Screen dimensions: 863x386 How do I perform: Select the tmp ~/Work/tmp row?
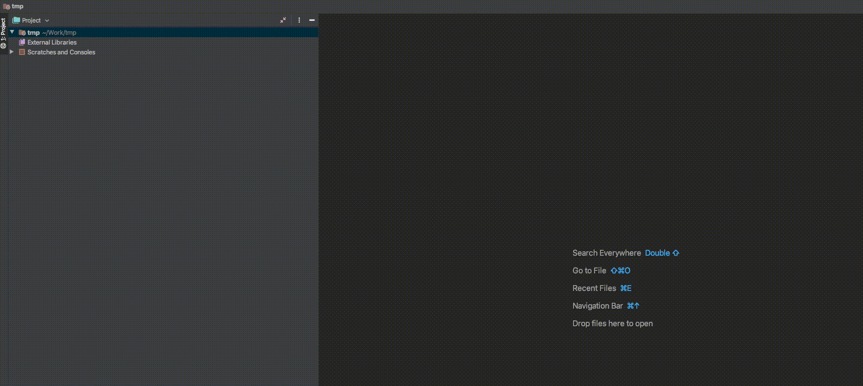[164, 32]
